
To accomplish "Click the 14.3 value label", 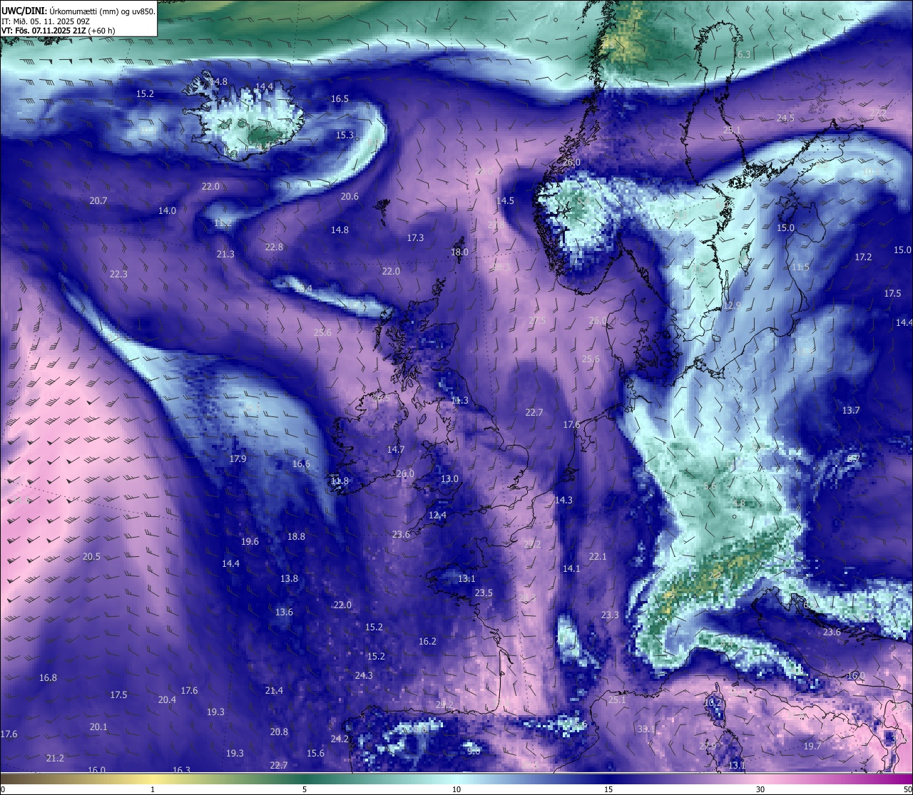I will (563, 501).
